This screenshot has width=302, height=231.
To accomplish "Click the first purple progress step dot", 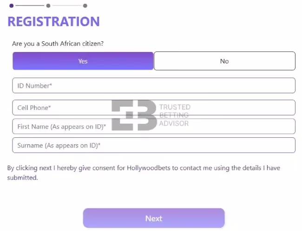I will 11,6.
